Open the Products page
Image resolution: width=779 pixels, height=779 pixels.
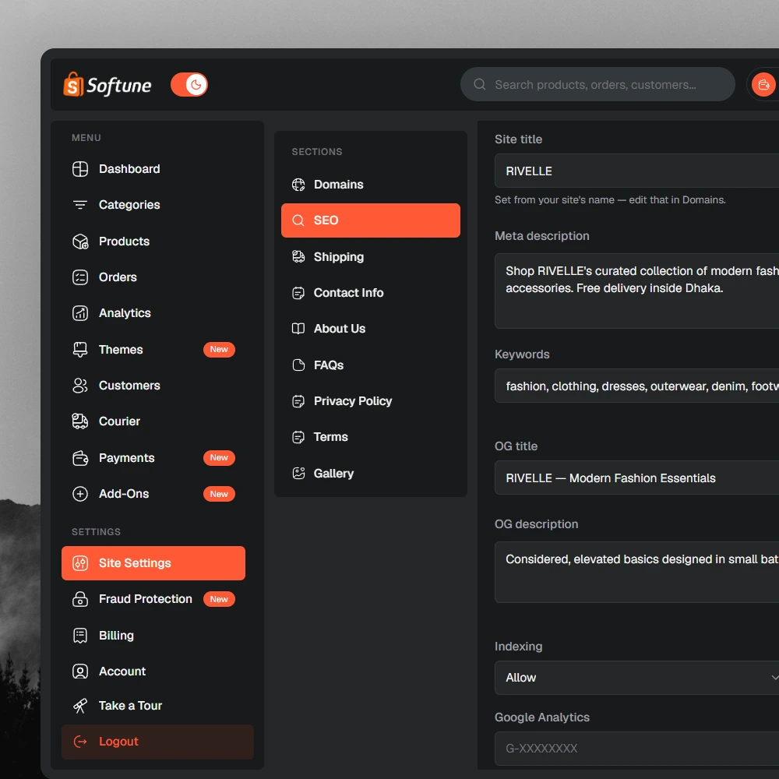tap(153, 241)
